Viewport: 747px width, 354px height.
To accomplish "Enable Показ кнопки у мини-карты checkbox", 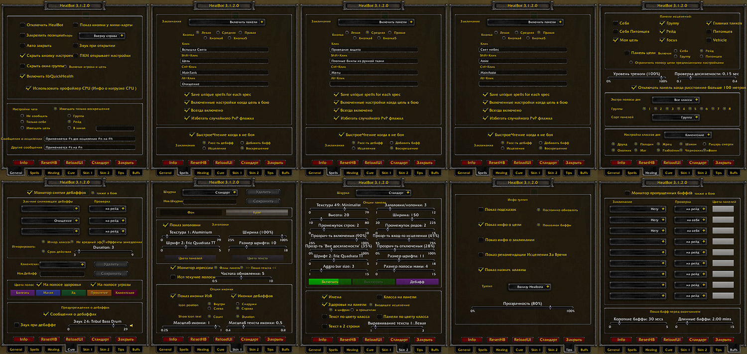I will click(75, 25).
